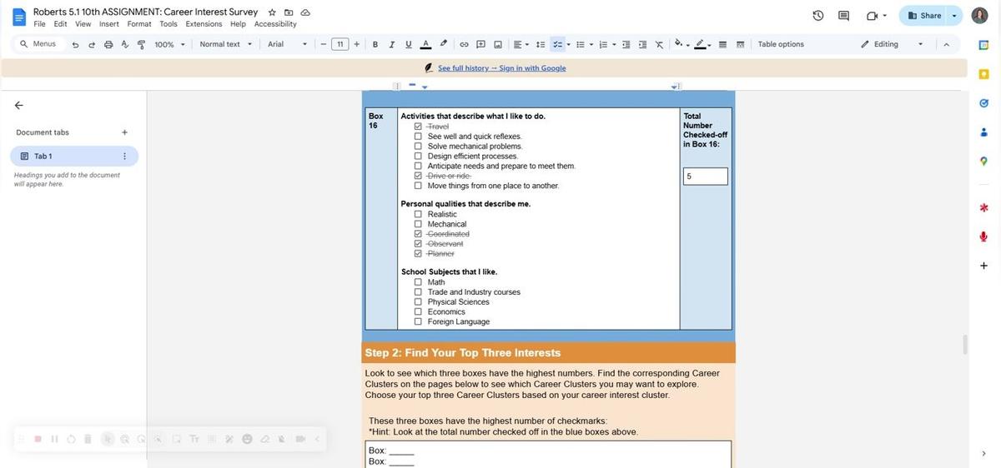
Task: Toggle Bold formatting
Action: coord(375,44)
